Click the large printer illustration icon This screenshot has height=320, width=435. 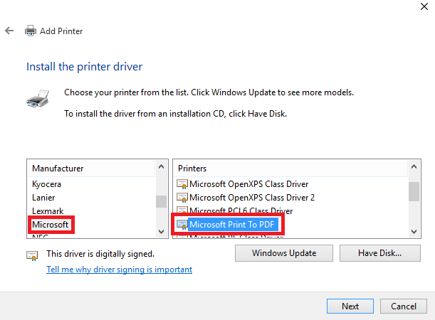pos(38,98)
